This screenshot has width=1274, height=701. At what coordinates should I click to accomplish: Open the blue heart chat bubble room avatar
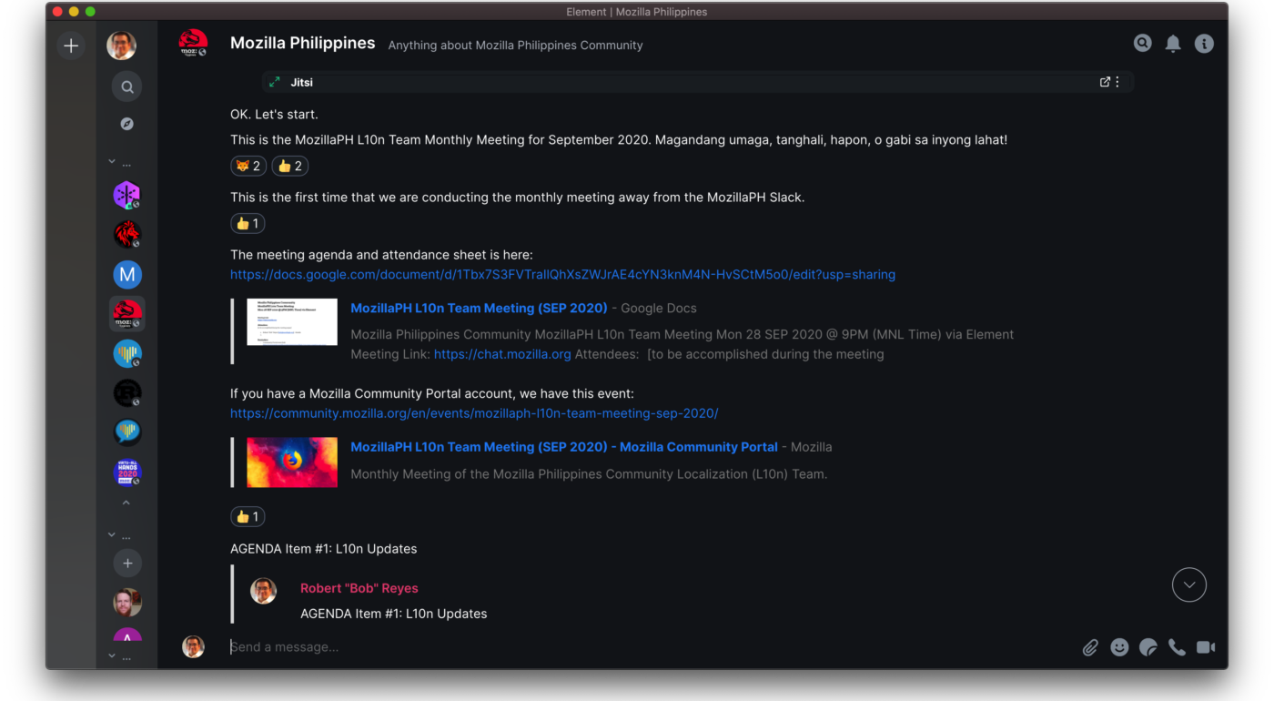point(127,432)
